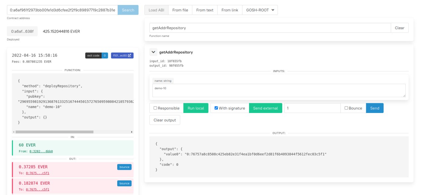The image size is (425, 195).
Task: Click the horizontal scrollbar under function JSON
Action: tap(54, 132)
